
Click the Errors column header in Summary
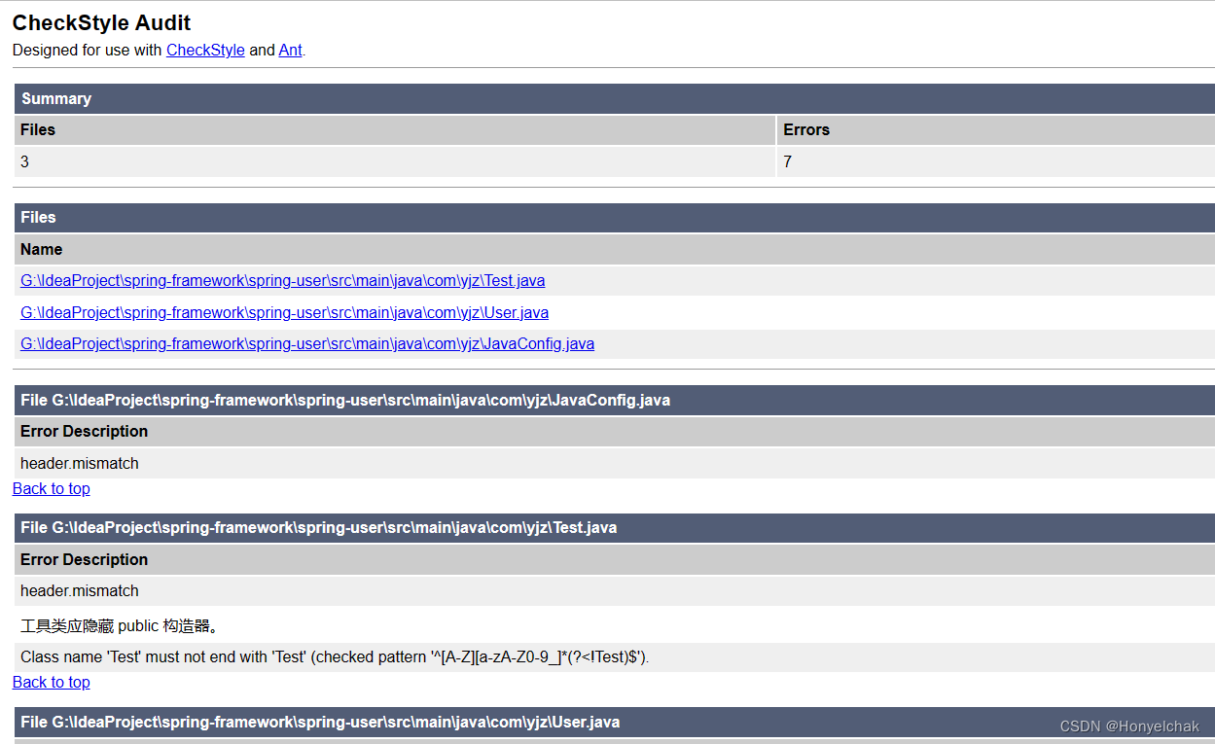pos(802,129)
